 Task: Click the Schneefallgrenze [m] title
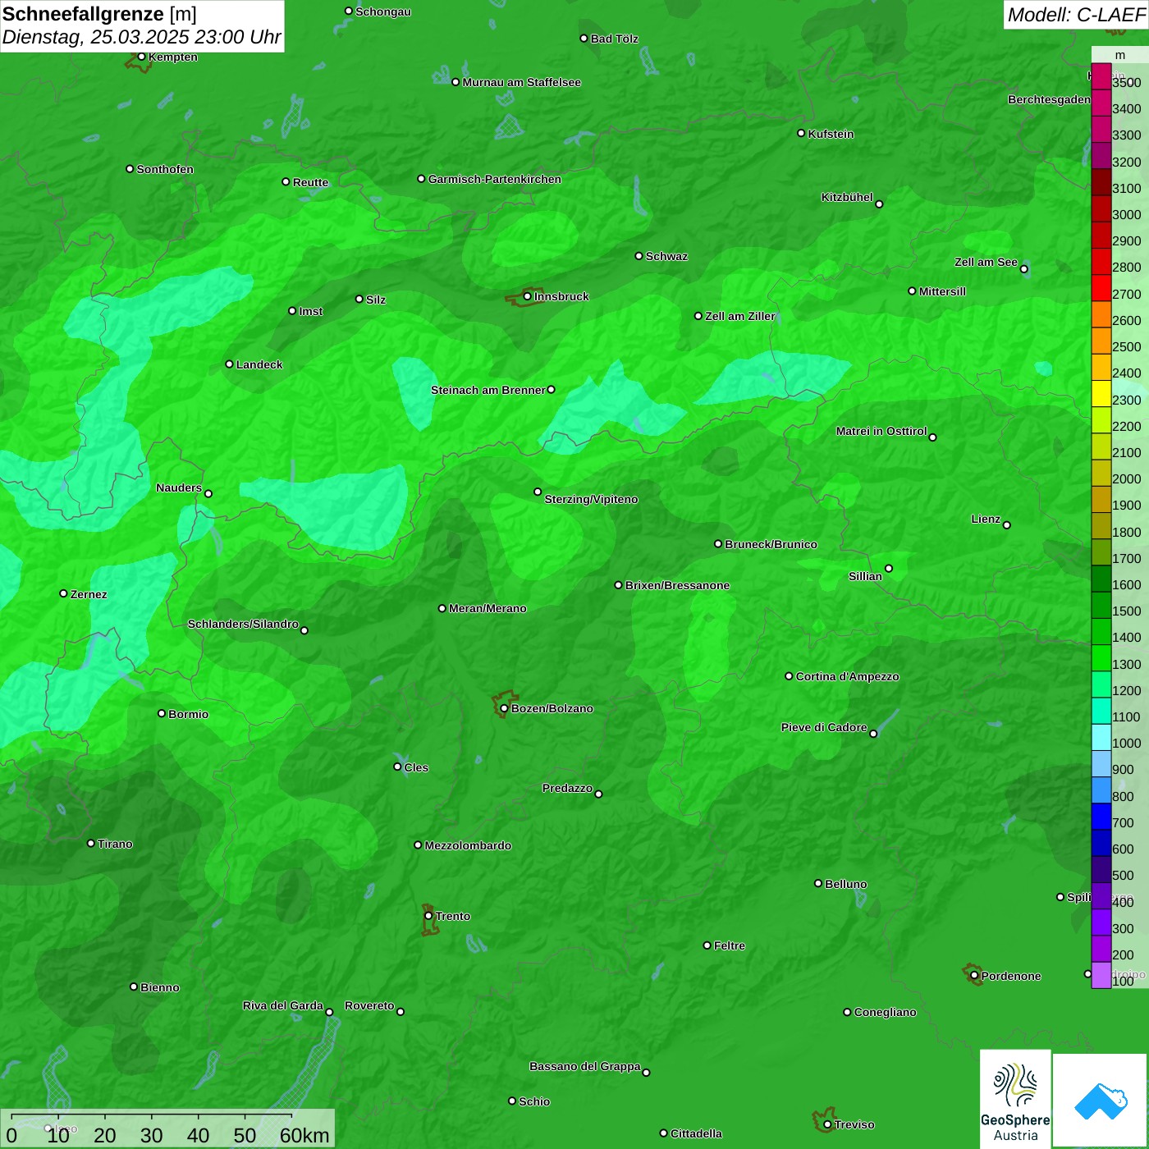click(99, 14)
